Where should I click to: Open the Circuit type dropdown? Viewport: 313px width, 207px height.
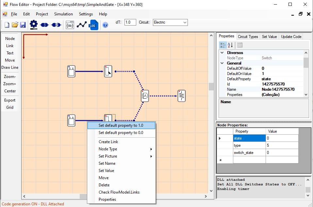click(x=185, y=22)
